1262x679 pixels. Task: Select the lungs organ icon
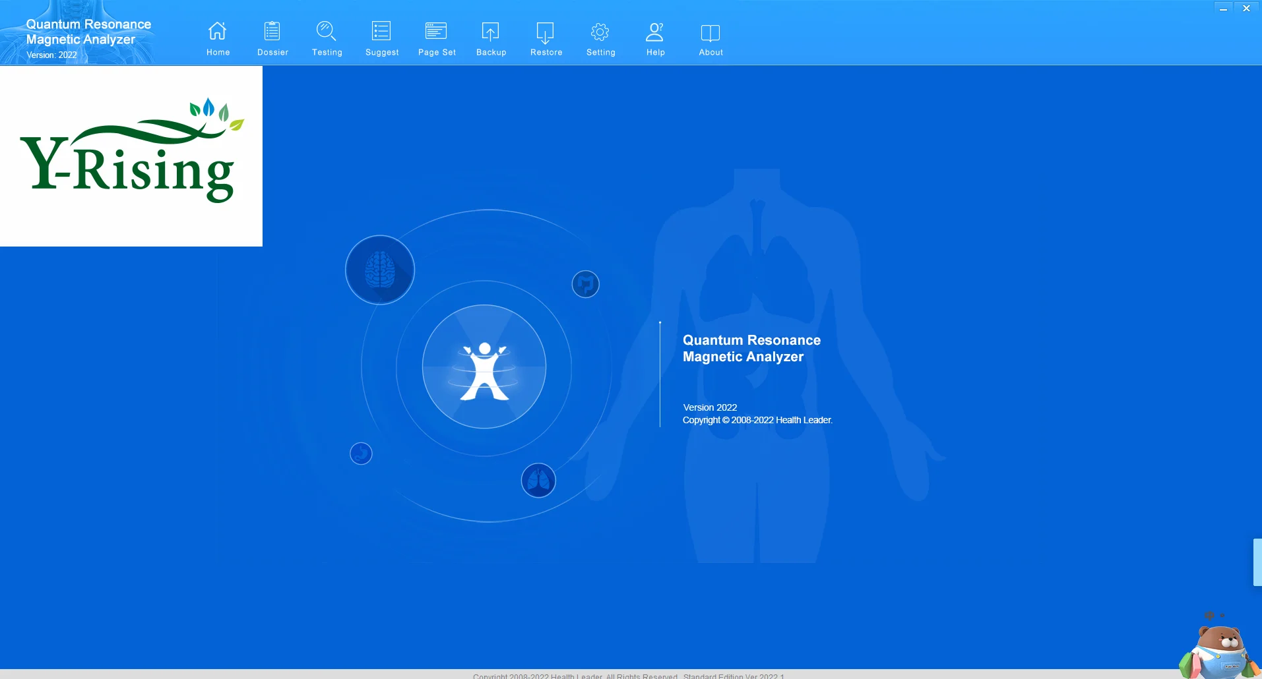pos(538,481)
